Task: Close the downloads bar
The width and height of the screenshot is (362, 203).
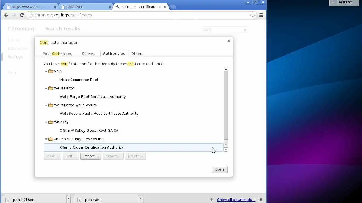Action: (x=261, y=200)
